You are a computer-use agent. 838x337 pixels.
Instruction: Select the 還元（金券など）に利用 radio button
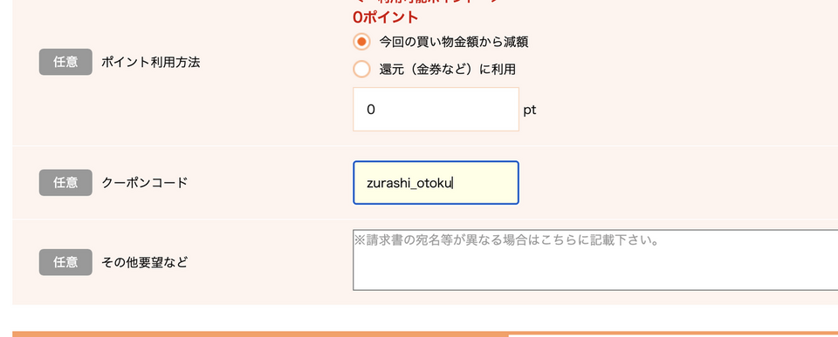[361, 69]
